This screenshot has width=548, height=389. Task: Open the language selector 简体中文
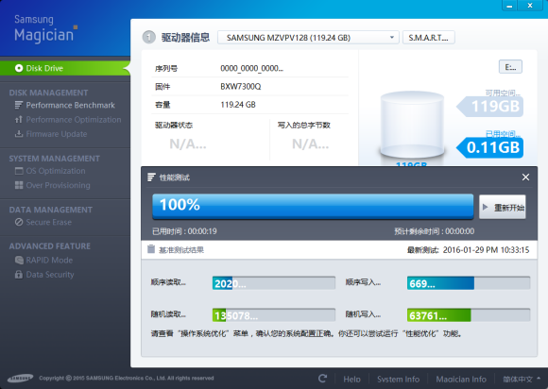[x=522, y=379]
